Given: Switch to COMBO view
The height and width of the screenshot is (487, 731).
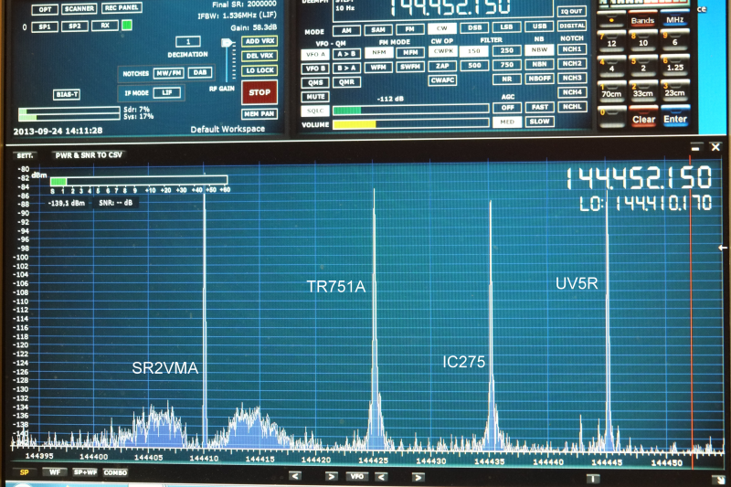Looking at the screenshot, I should click(x=115, y=472).
